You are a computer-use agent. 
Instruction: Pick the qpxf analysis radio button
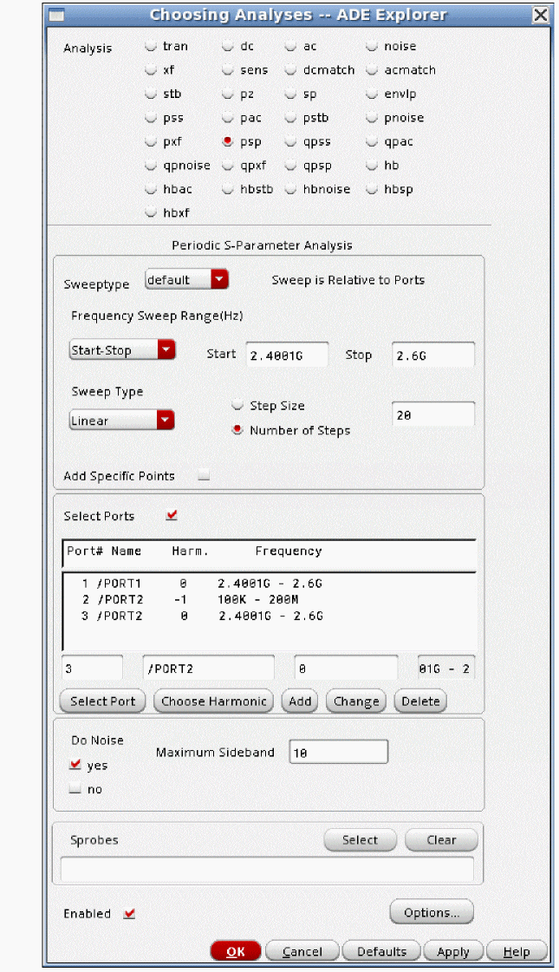click(228, 166)
